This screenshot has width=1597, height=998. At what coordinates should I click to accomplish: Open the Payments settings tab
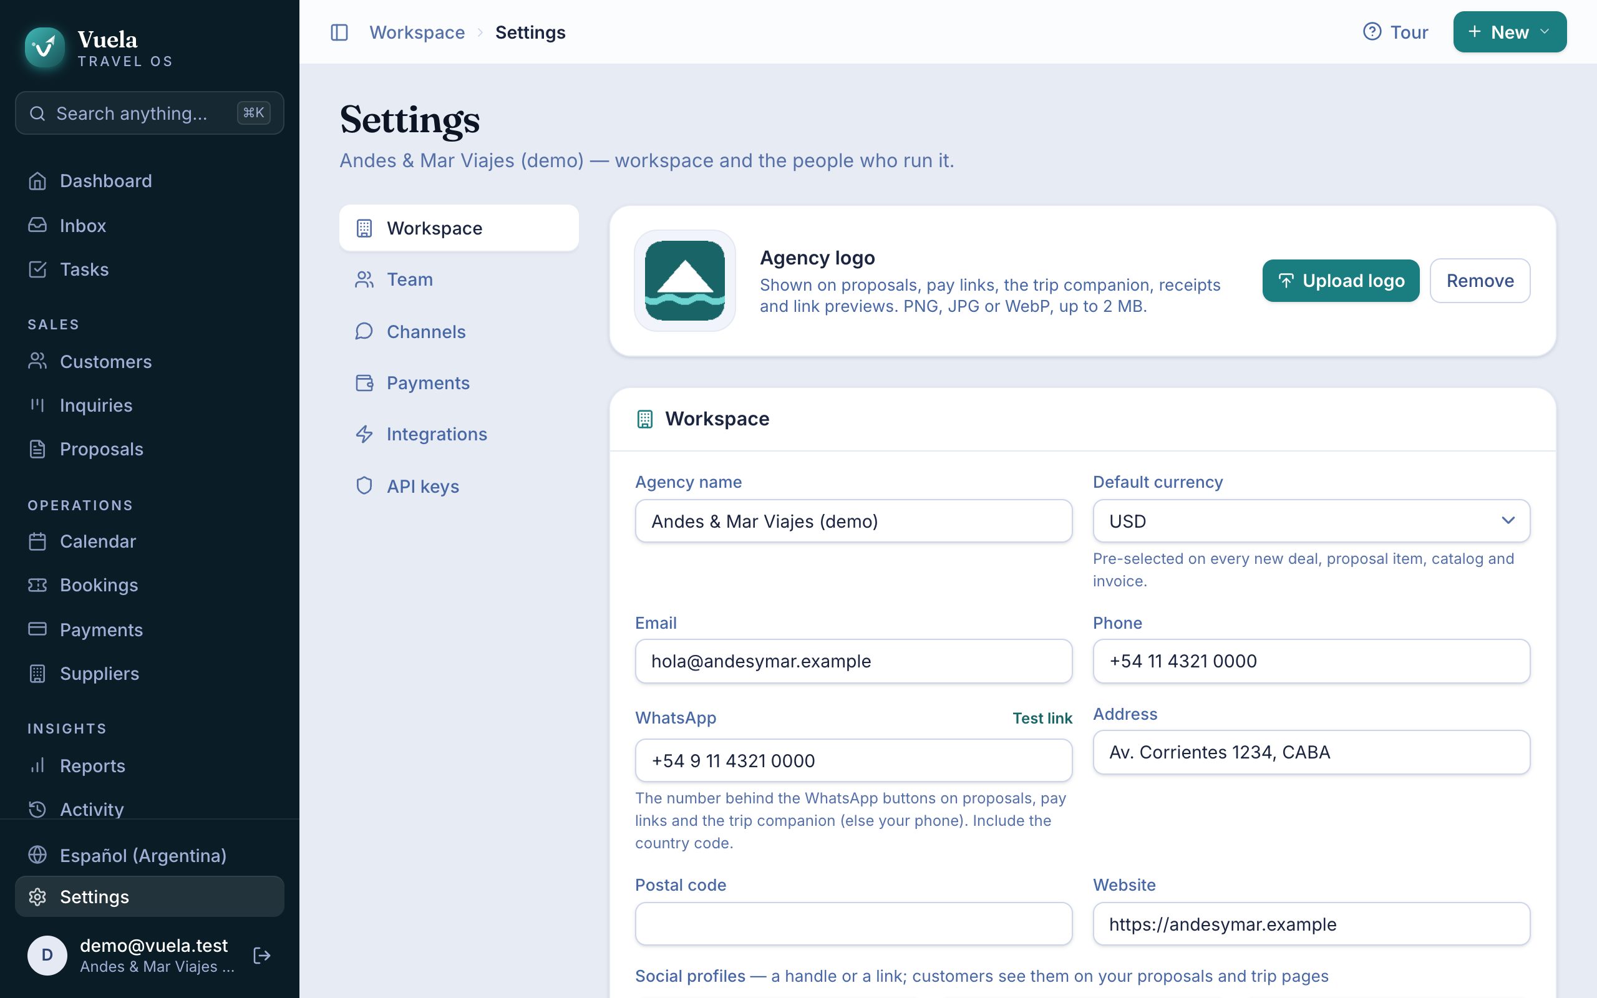click(459, 383)
